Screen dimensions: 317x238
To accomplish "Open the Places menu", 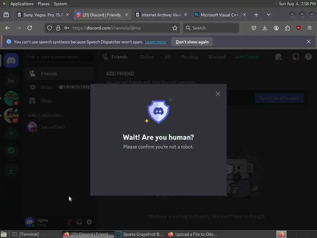I will 43,4.
